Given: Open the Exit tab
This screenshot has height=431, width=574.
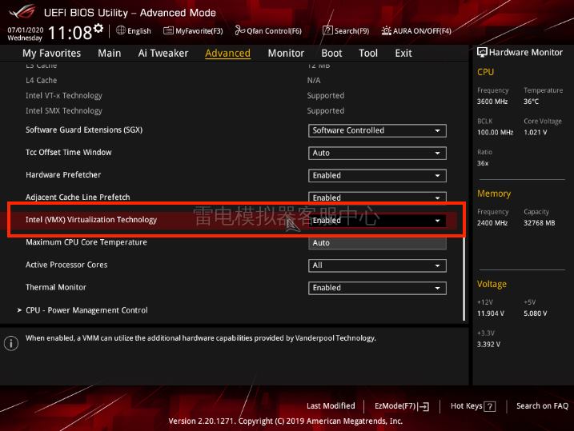Looking at the screenshot, I should [x=403, y=54].
